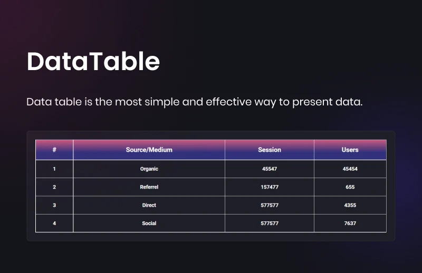Click the DataTable heading
Screen dimensions: 422x273
(x=93, y=62)
